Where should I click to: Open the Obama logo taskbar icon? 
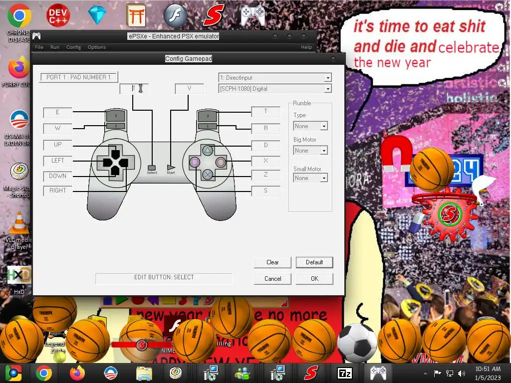point(110,373)
